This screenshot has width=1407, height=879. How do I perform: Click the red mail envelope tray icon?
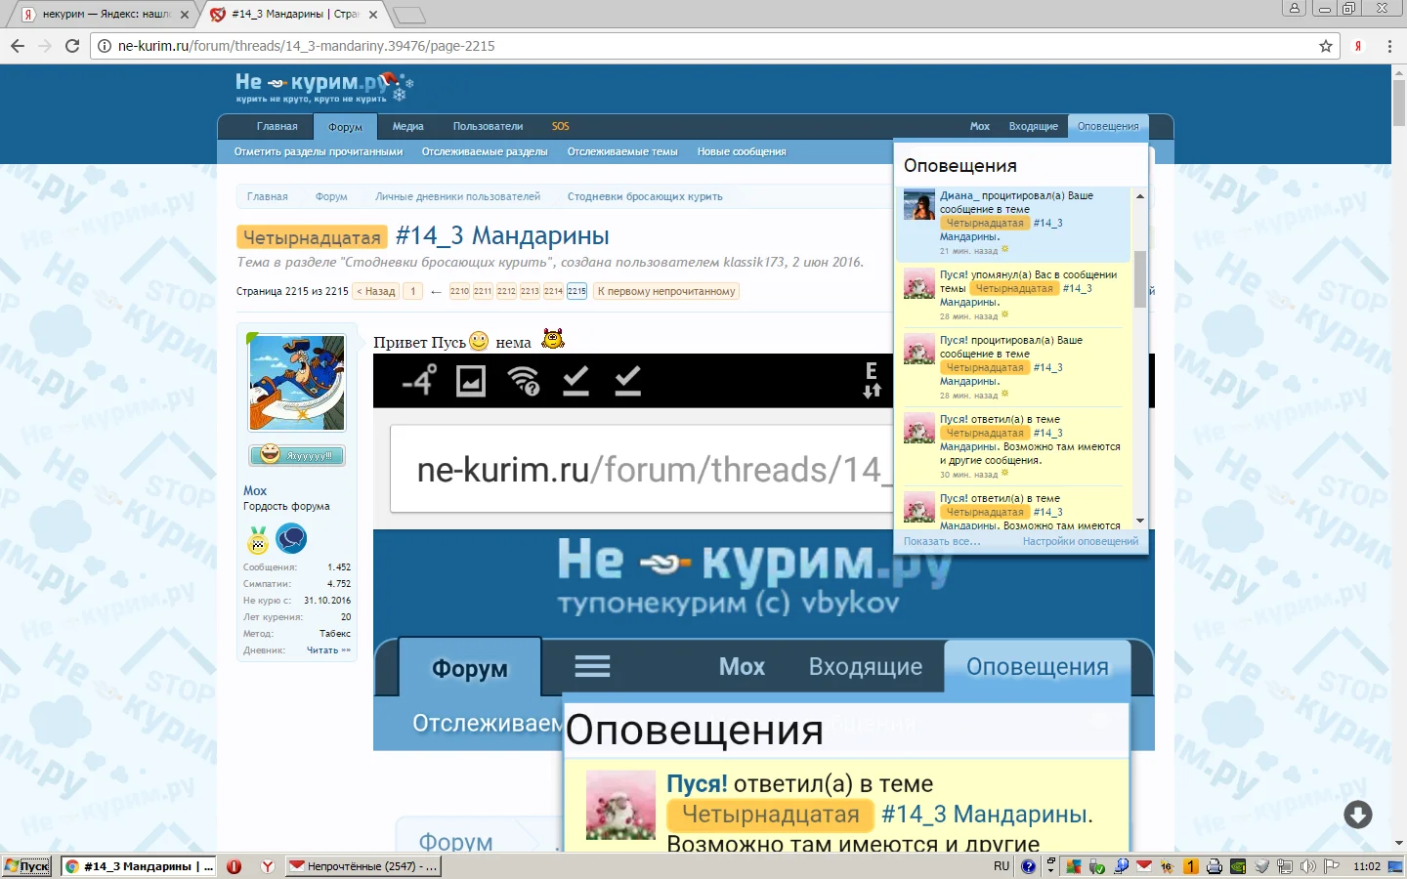[1144, 866]
